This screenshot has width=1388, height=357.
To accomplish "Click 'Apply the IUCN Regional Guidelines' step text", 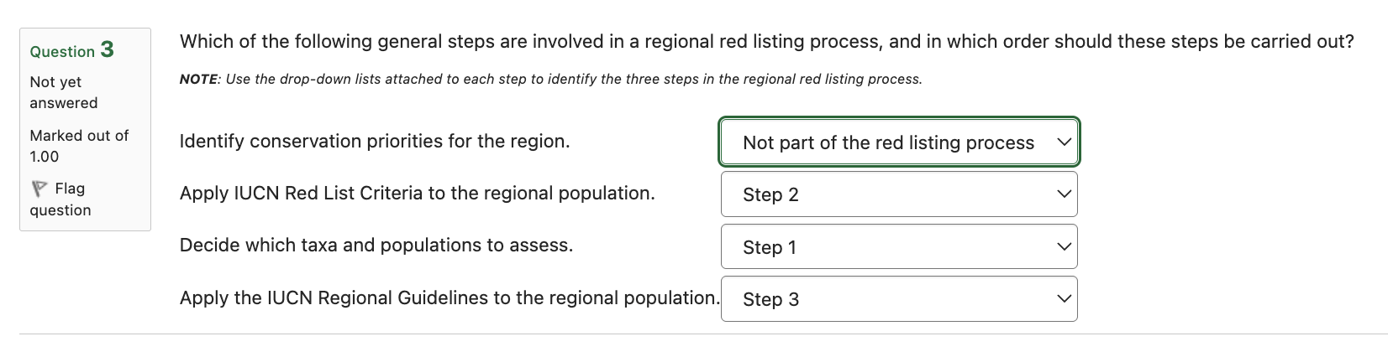I will click(449, 297).
